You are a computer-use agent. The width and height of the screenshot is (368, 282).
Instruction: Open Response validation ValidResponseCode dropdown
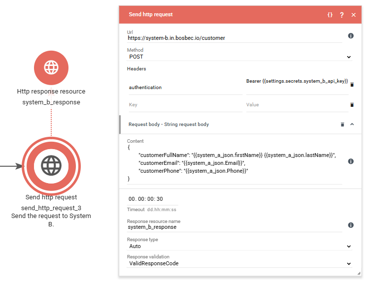tap(239, 263)
